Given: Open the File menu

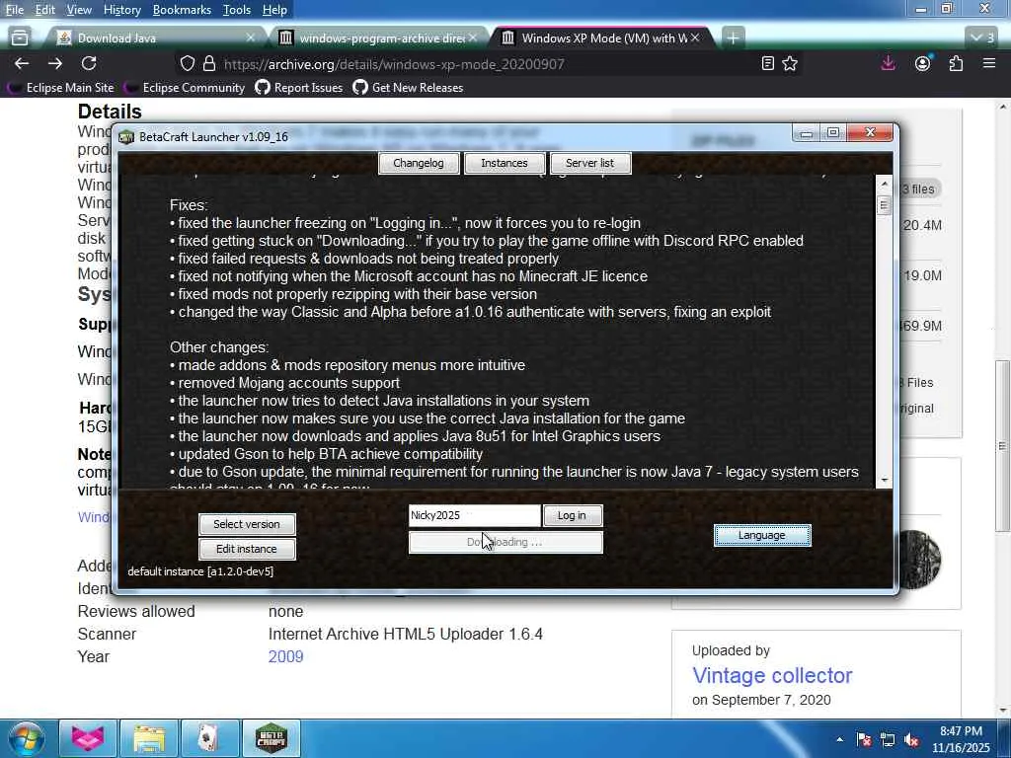Looking at the screenshot, I should click(x=14, y=10).
